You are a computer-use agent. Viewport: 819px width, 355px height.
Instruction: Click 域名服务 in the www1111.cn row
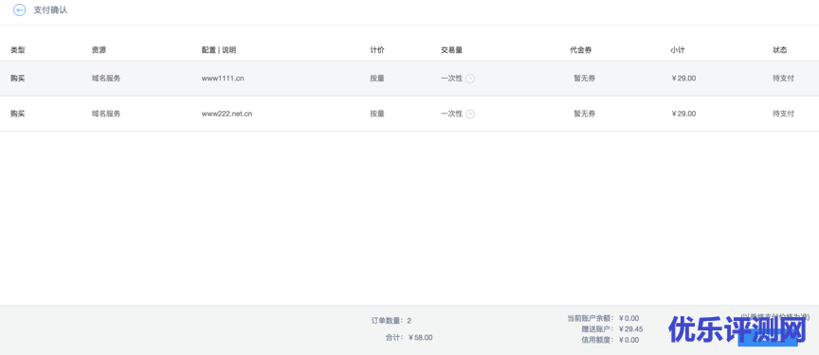[x=106, y=79]
